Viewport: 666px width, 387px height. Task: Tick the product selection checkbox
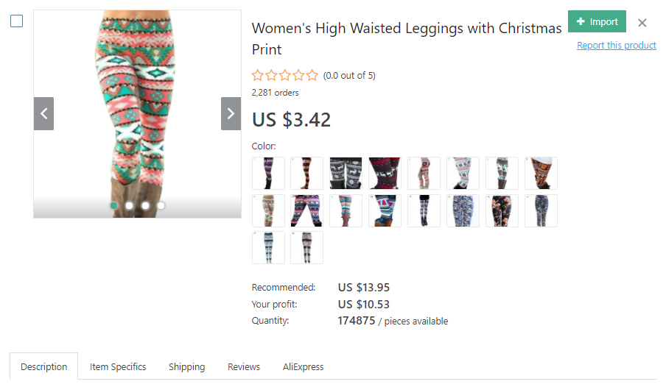tap(16, 21)
